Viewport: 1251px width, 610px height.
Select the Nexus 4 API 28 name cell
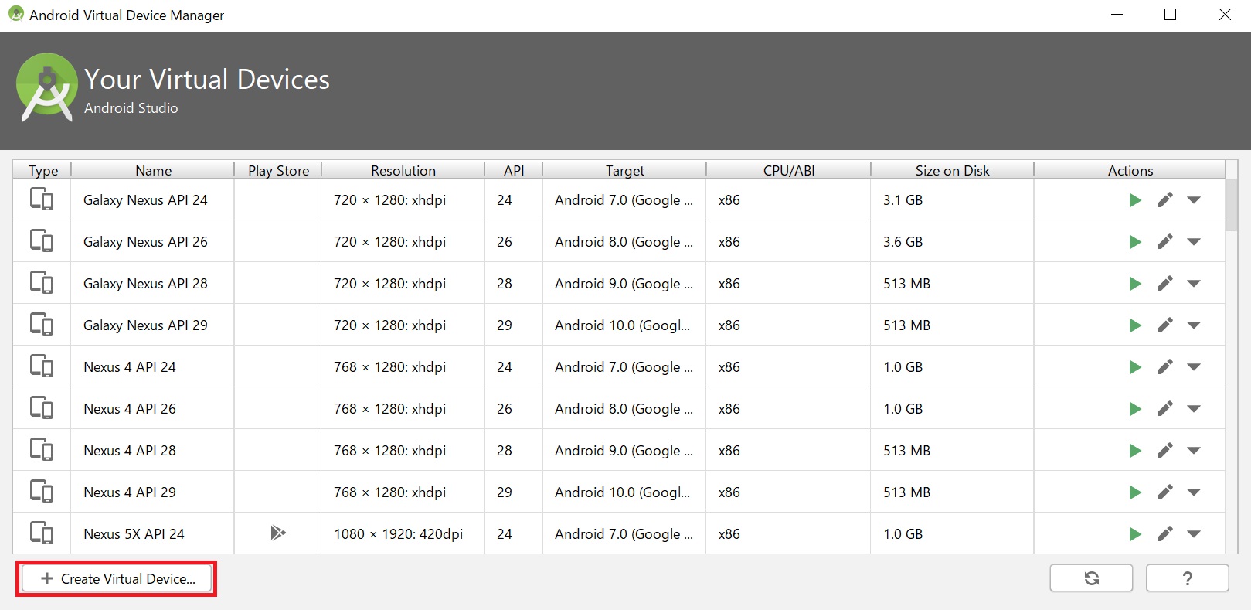152,451
